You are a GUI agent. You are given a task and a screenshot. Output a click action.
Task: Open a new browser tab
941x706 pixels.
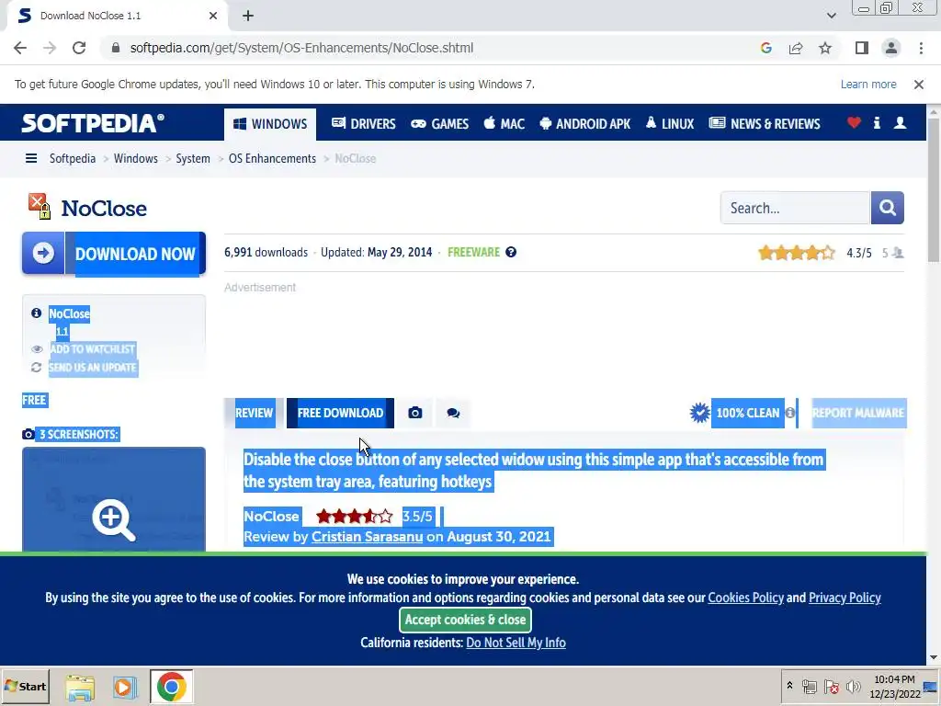(248, 16)
